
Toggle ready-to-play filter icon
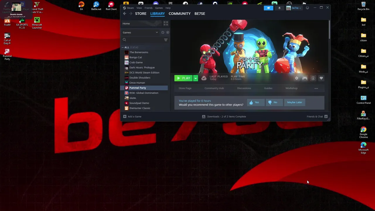point(168,33)
